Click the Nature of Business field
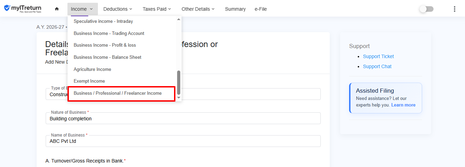 point(183,118)
